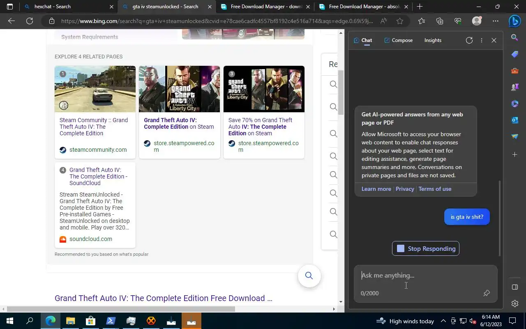
Task: Open the Learn more link
Action: [376, 189]
